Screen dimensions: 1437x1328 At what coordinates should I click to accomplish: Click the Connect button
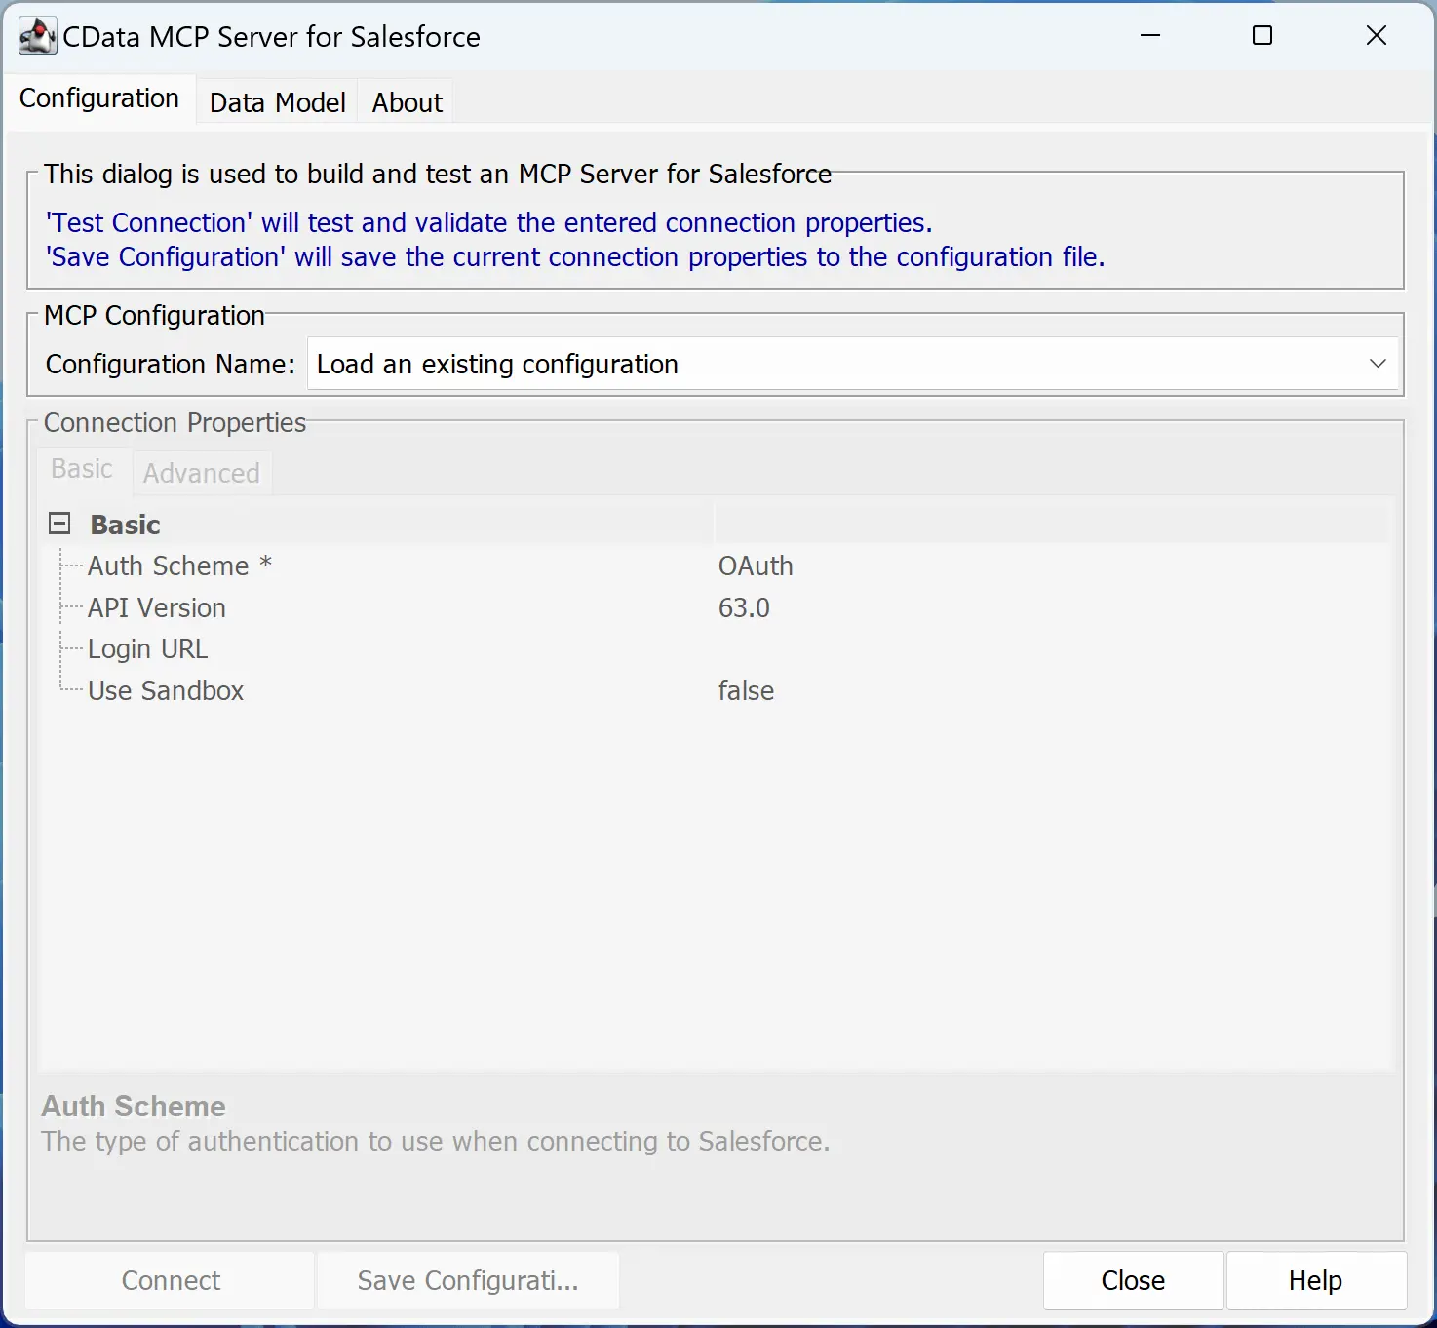point(170,1280)
